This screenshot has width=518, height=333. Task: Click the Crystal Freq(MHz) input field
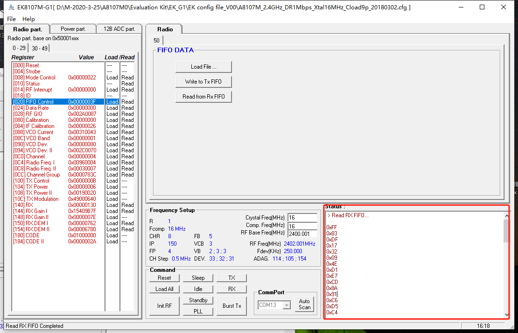tap(302, 218)
